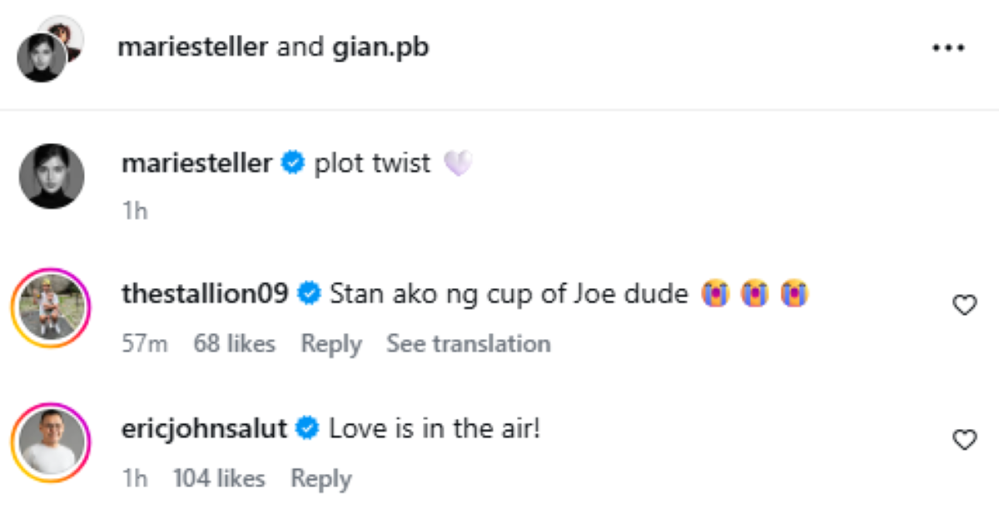This screenshot has height=529, width=999.
Task: Like thestallion09's comment with the heart
Action: pos(964,306)
